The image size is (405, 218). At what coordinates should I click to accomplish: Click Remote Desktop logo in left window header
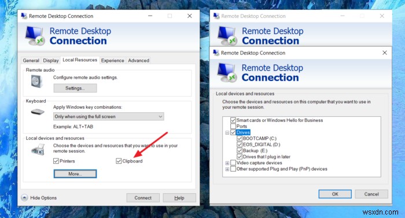click(35, 36)
